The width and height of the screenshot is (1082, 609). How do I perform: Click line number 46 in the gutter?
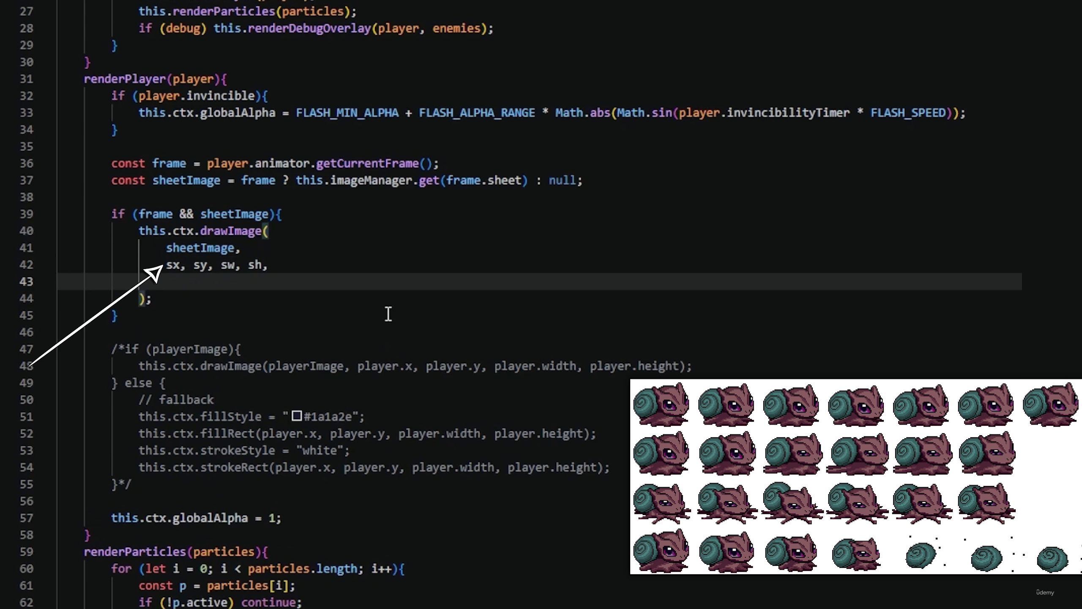click(x=26, y=332)
